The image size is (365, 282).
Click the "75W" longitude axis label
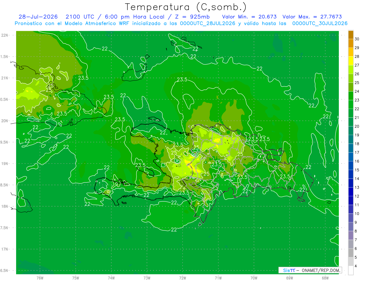76,278
